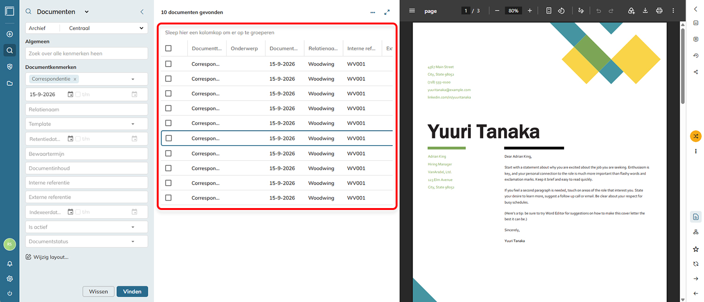Enable the t/m checkbox for Retentiedatum
The height and width of the screenshot is (302, 704).
[78, 139]
